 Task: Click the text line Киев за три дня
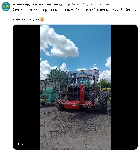[26, 19]
